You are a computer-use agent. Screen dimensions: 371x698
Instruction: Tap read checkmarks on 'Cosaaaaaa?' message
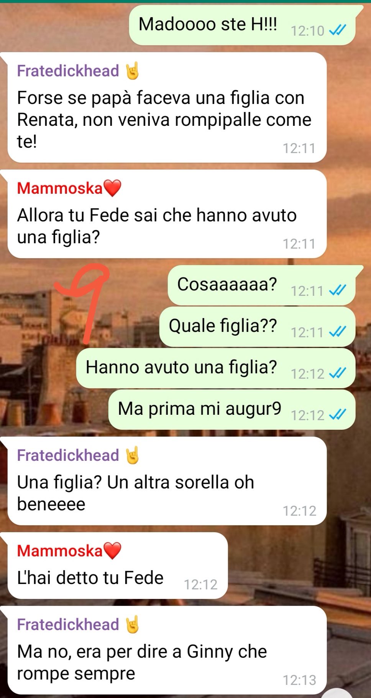pos(338,290)
